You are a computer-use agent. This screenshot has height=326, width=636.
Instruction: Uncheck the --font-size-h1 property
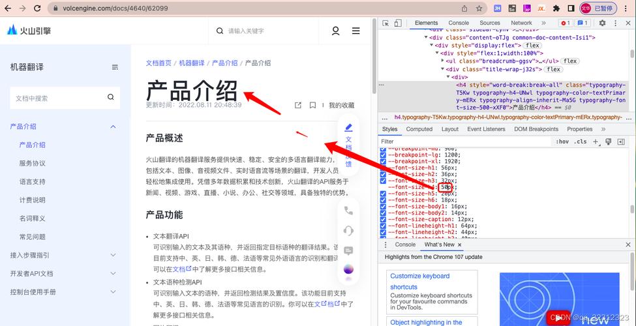[383, 168]
